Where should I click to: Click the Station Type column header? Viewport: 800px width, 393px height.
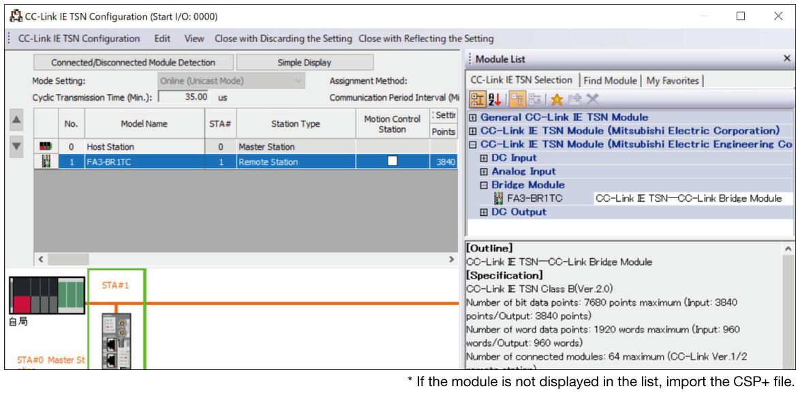click(x=296, y=123)
